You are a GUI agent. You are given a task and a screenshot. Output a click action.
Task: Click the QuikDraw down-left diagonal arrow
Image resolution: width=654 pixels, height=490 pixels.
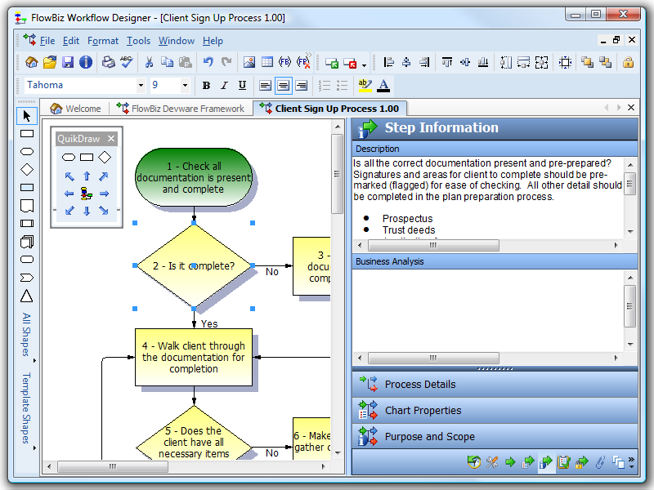(69, 211)
